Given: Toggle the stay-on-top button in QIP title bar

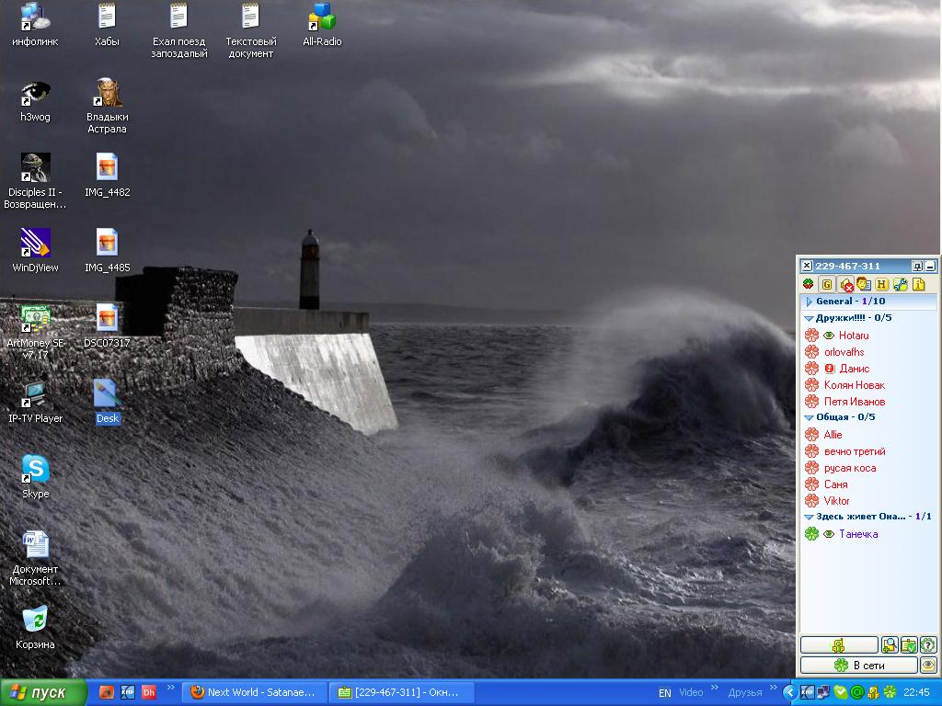Looking at the screenshot, I should coord(917,266).
